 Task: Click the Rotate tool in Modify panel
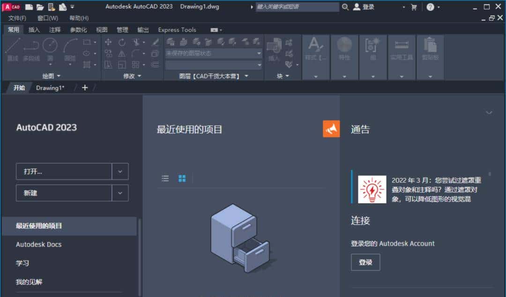coord(122,42)
